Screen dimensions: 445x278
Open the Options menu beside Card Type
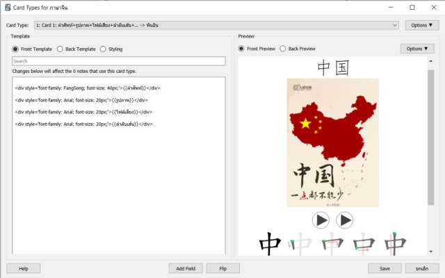click(422, 25)
